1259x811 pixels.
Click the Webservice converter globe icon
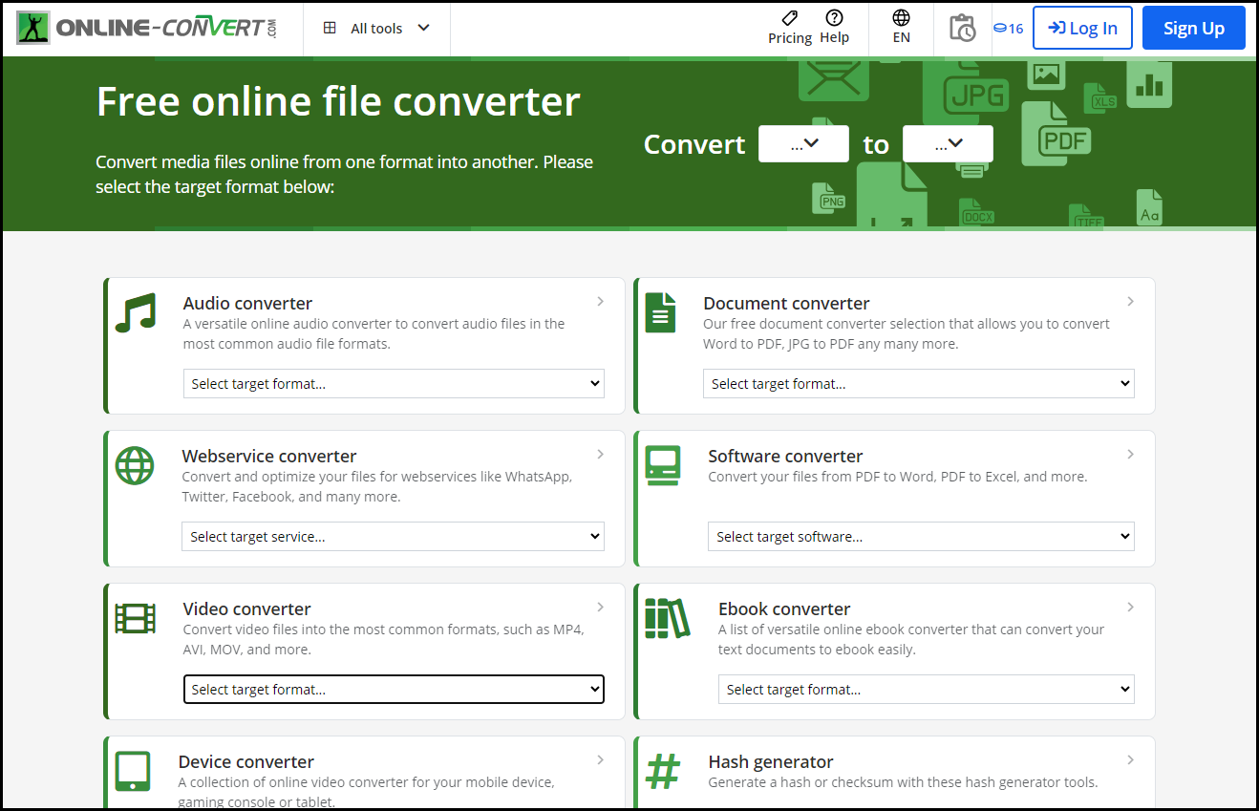click(135, 466)
